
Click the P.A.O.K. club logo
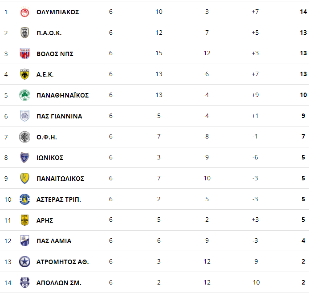[24, 33]
